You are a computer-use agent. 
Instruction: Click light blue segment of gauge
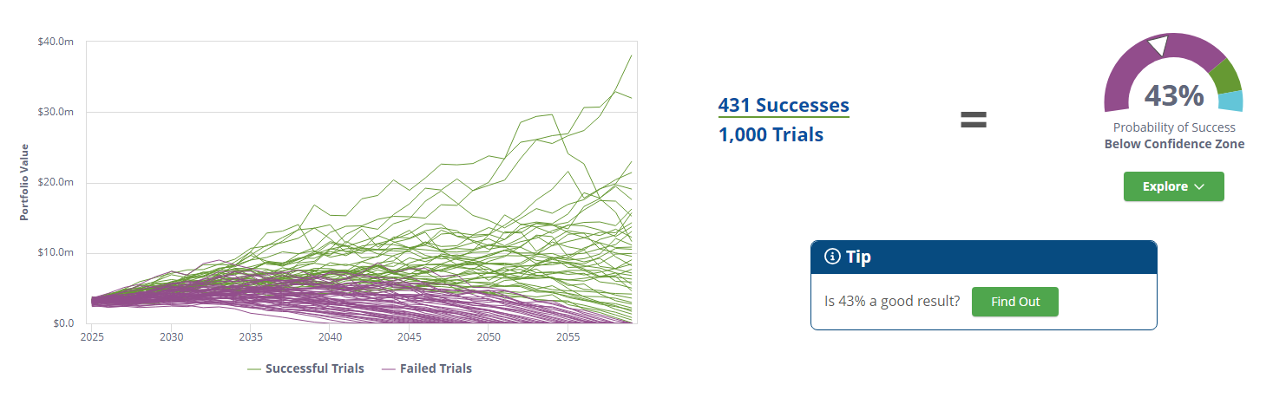(1231, 101)
